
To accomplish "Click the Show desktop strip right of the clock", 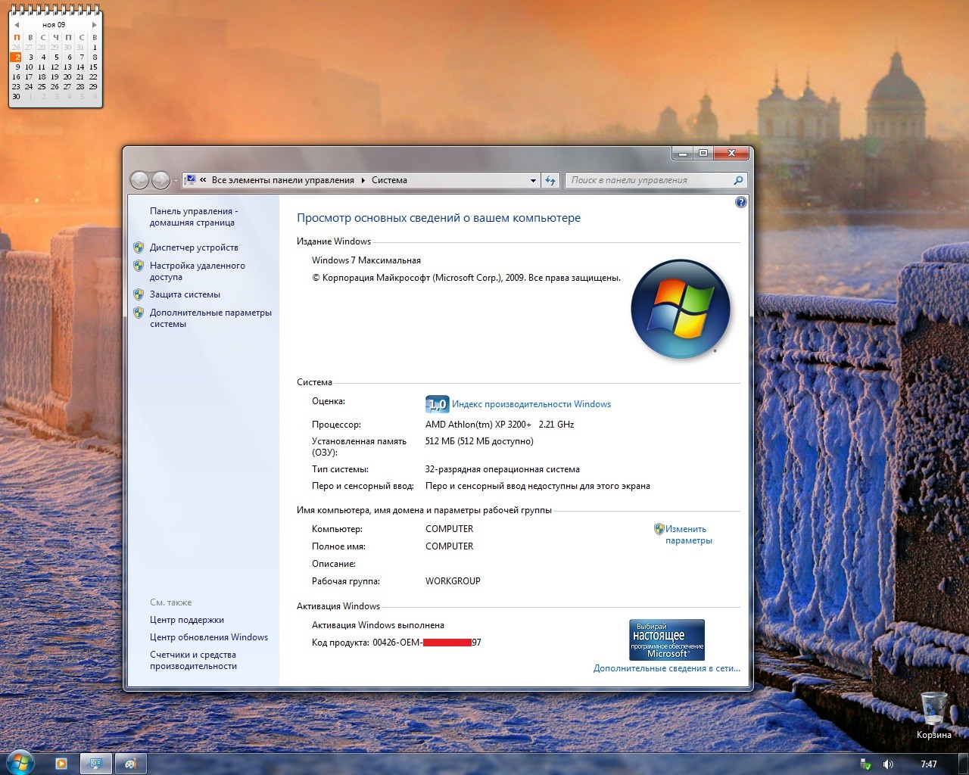I will click(x=963, y=764).
